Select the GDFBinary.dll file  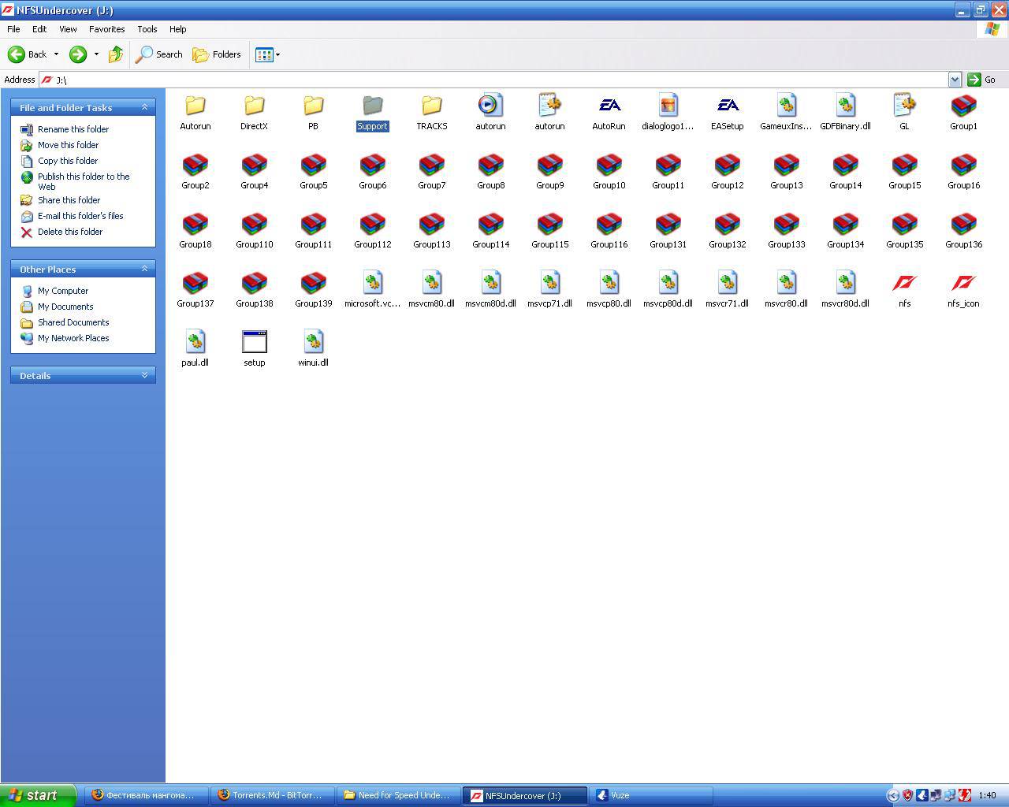coord(845,113)
